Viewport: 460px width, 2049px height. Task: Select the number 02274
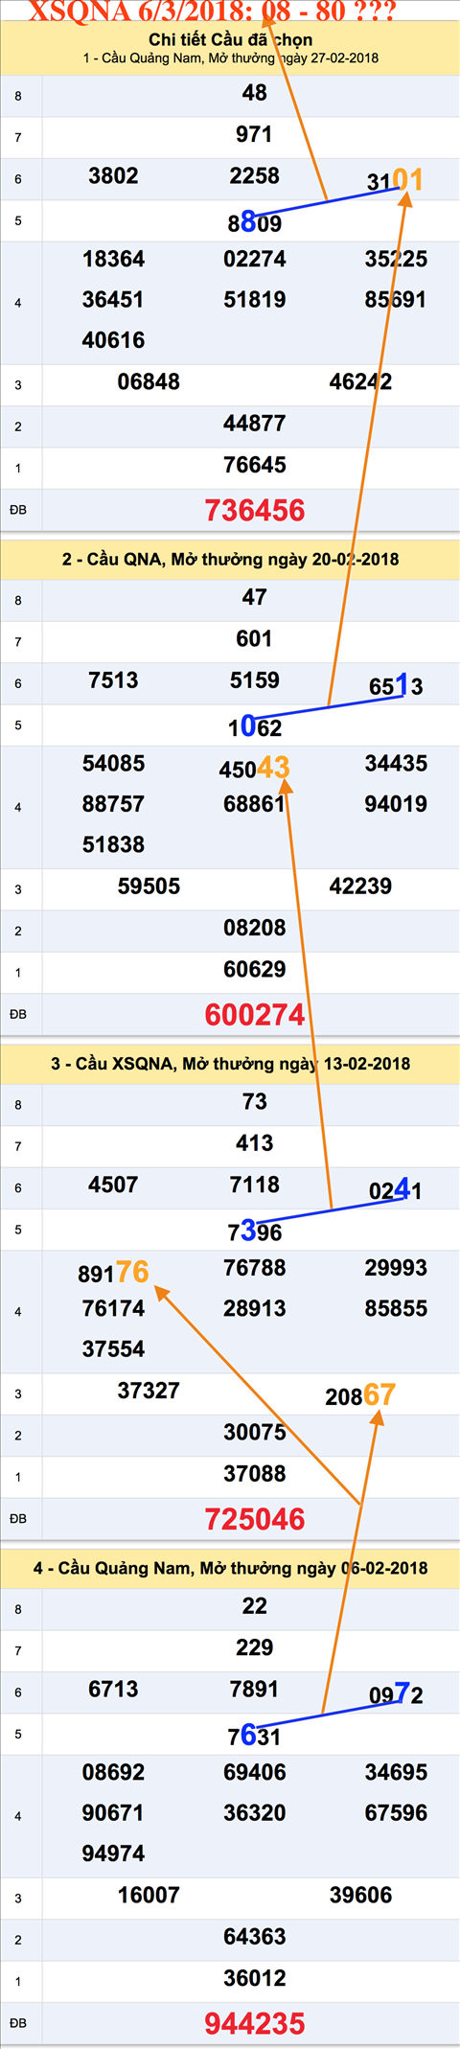coord(255,259)
